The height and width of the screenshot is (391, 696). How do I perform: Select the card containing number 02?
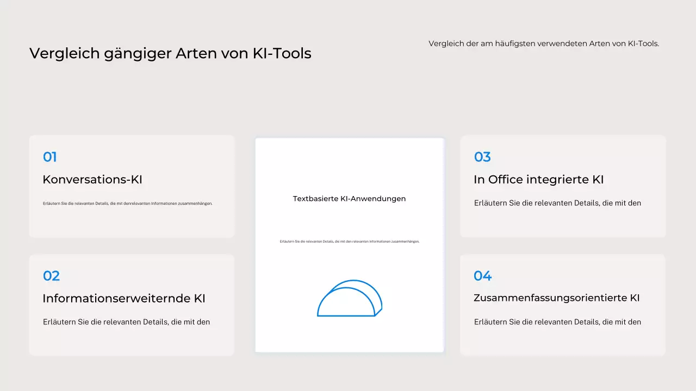click(132, 305)
